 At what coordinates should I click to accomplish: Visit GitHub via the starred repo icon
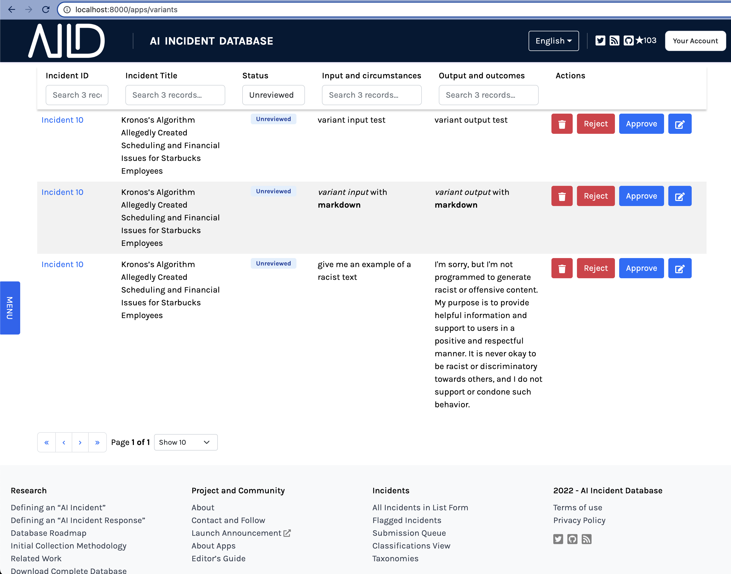click(629, 41)
